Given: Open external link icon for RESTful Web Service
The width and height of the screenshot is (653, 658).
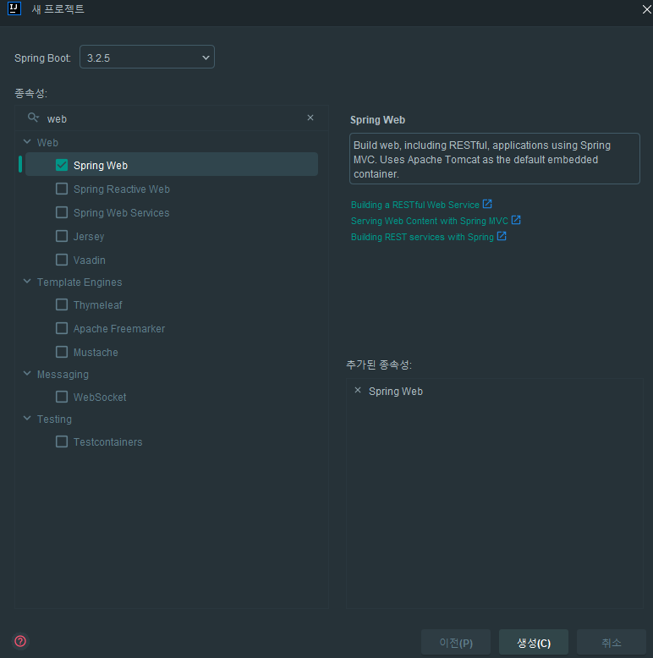Looking at the screenshot, I should point(487,205).
